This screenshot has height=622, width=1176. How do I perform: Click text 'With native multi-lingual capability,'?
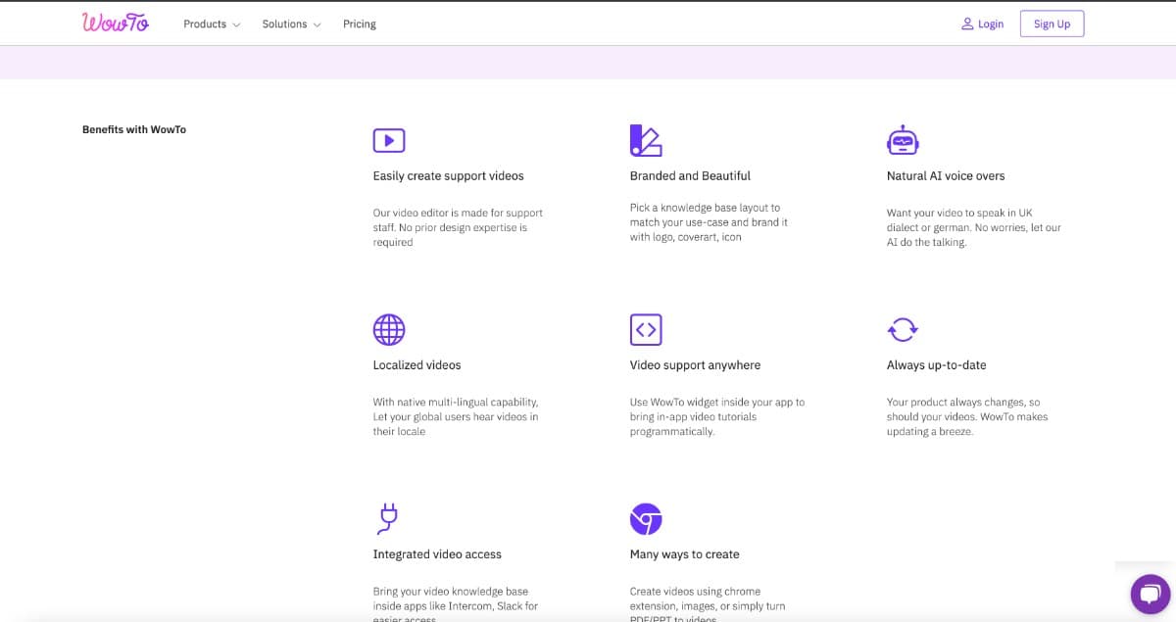[456, 402]
